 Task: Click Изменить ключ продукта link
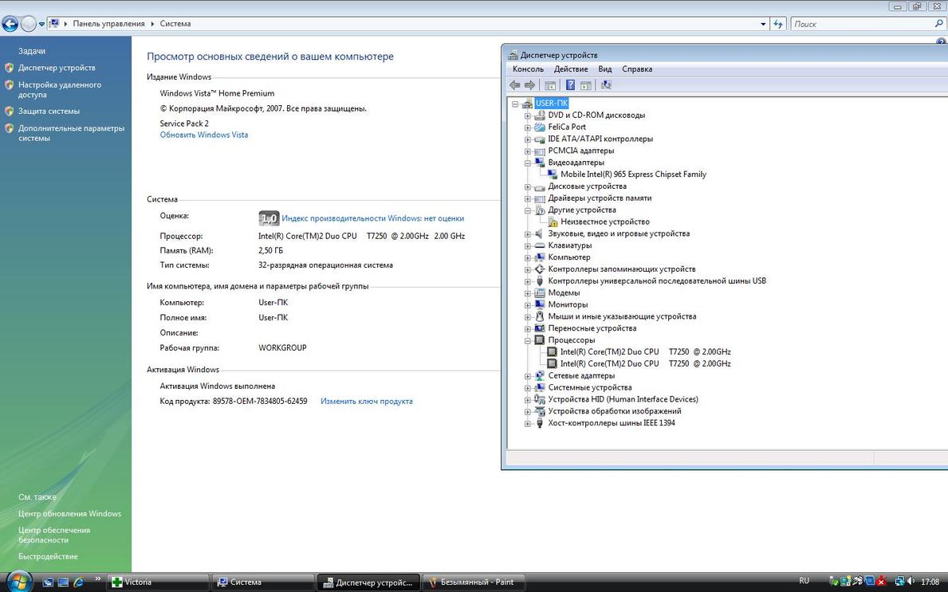click(367, 401)
